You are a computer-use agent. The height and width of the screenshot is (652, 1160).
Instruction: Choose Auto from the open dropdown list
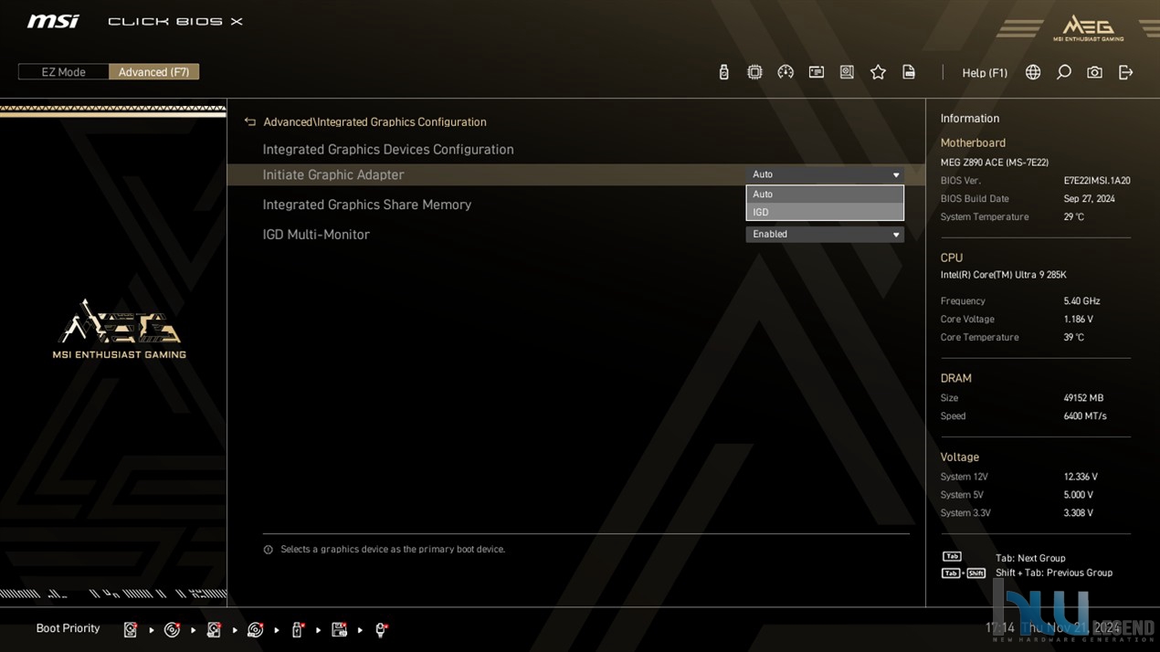825,194
